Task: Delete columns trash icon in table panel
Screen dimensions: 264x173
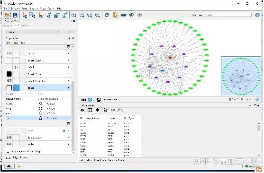Action: [105, 110]
